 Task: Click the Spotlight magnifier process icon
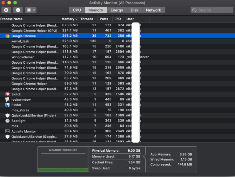pyautogui.click(x=7, y=121)
